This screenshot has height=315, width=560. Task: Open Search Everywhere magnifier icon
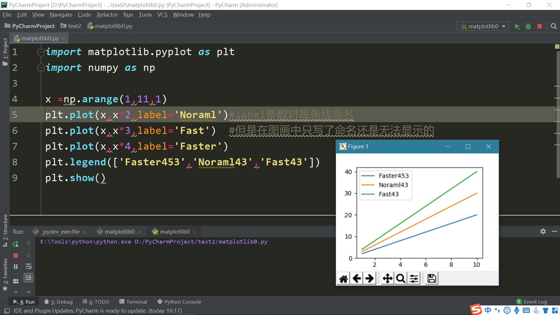click(x=554, y=27)
